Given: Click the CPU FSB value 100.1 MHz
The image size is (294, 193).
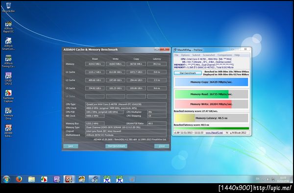Looking at the screenshot, I should pyautogui.click(x=104, y=112).
